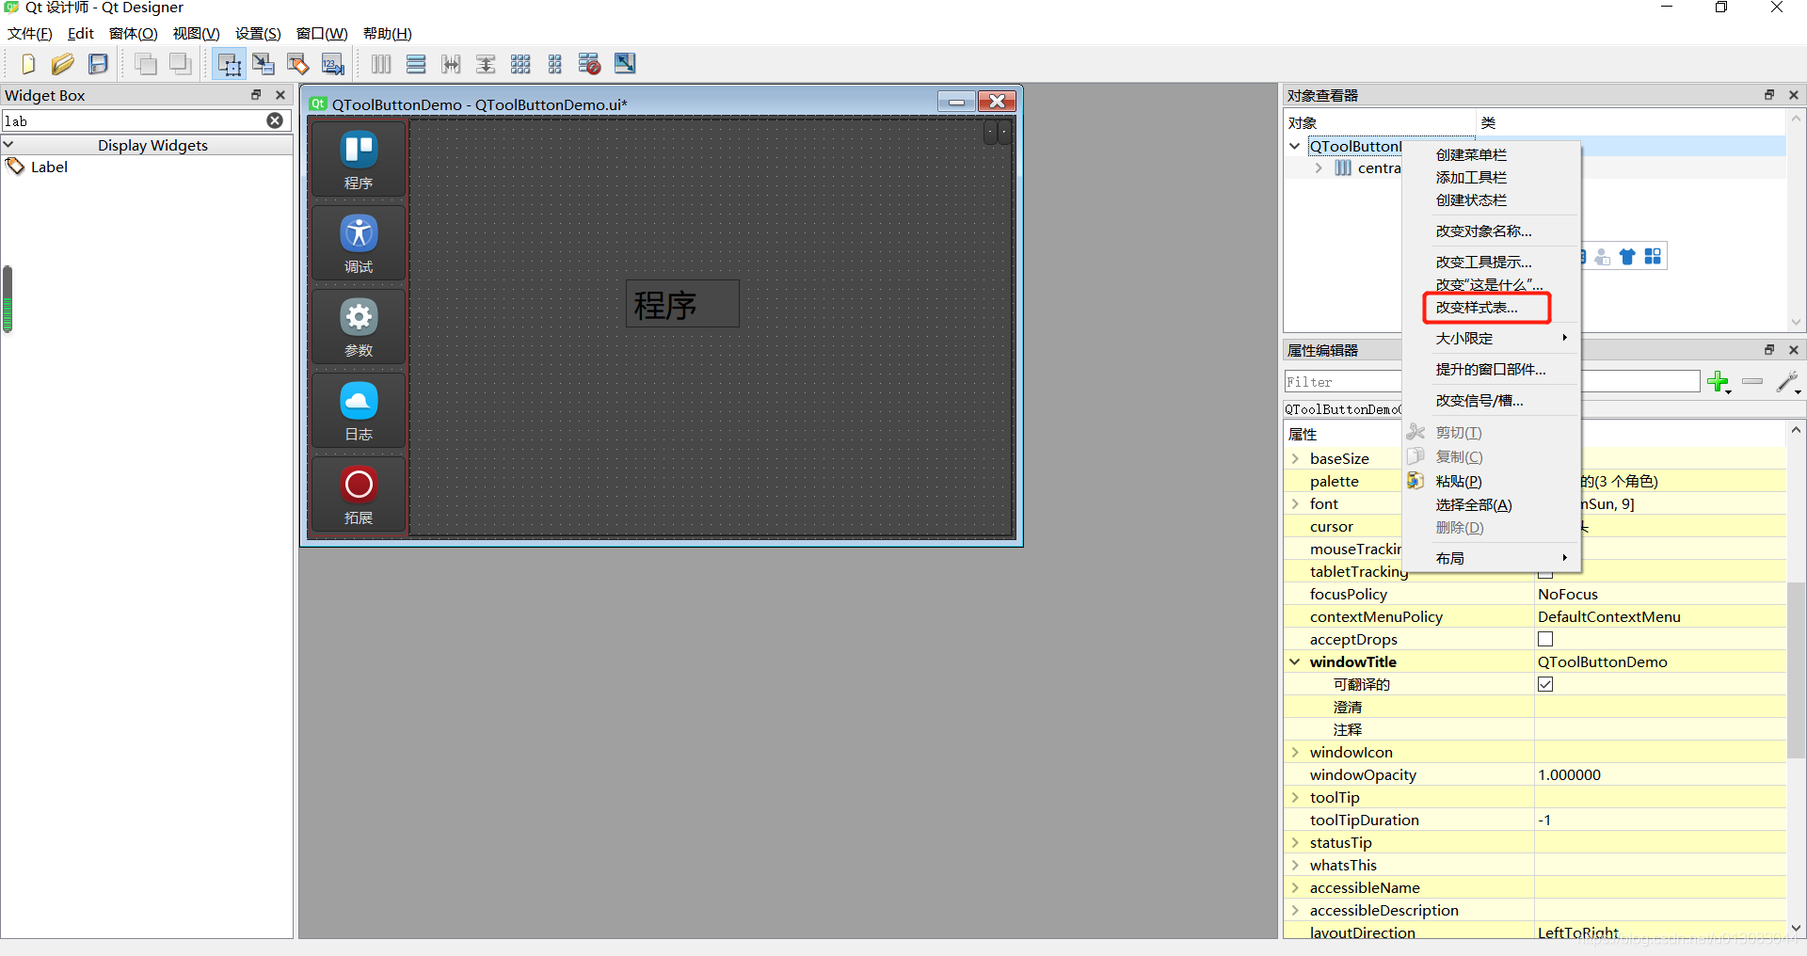Select the 程序 label on the form canvas
This screenshot has height=956, width=1807.
[682, 304]
